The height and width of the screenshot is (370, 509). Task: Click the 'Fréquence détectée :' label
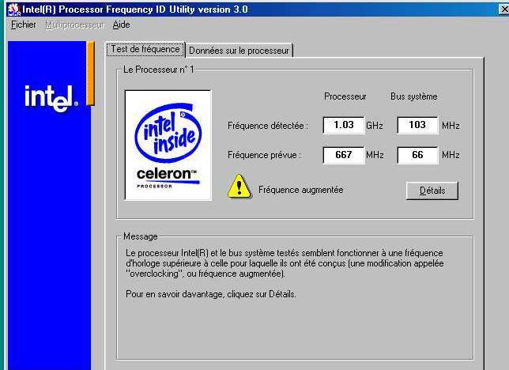click(x=268, y=126)
